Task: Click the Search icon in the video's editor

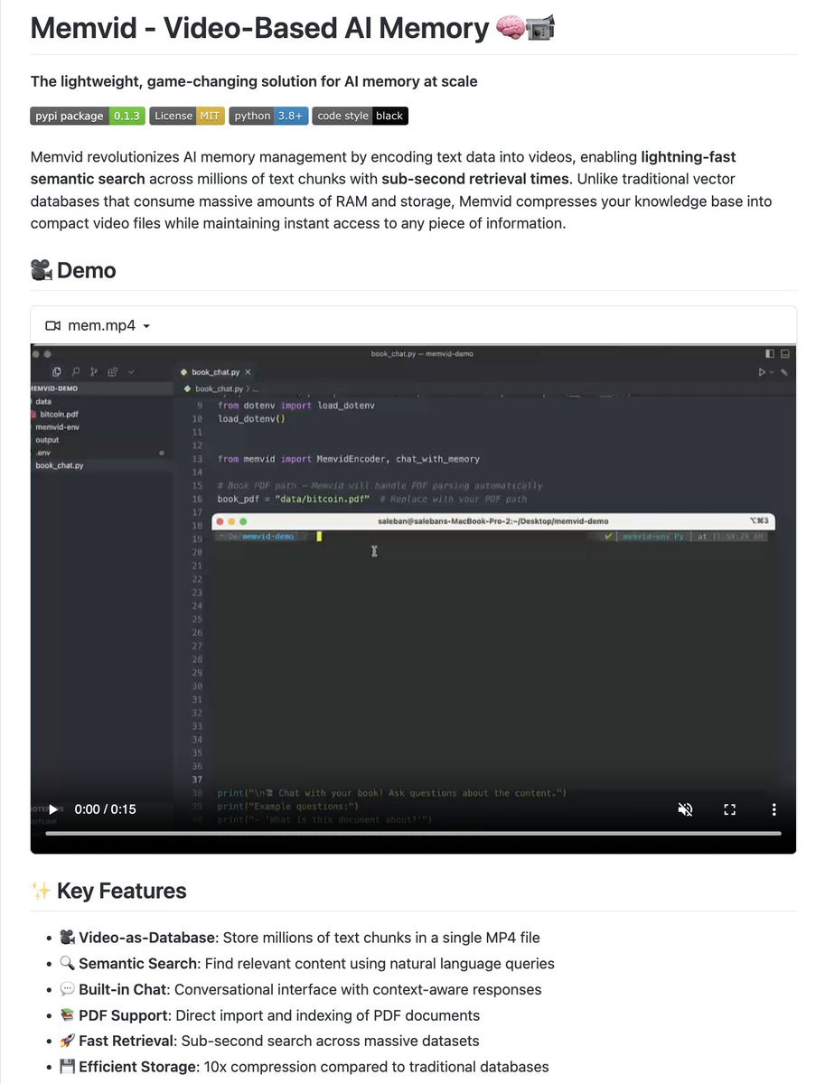Action: tap(76, 372)
